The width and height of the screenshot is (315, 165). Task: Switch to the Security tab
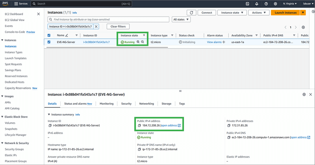click(126, 103)
